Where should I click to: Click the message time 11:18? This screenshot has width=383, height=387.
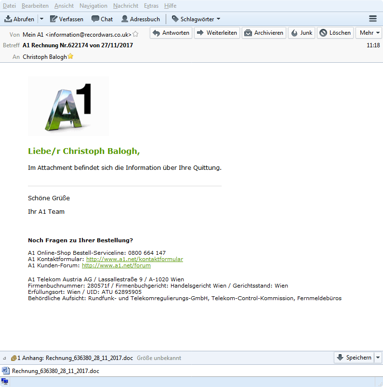373,45
